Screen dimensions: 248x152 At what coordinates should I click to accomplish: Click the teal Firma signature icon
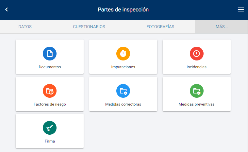50,128
